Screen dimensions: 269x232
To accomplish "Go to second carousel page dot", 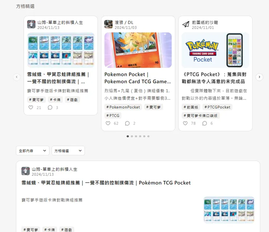I will 132,136.
